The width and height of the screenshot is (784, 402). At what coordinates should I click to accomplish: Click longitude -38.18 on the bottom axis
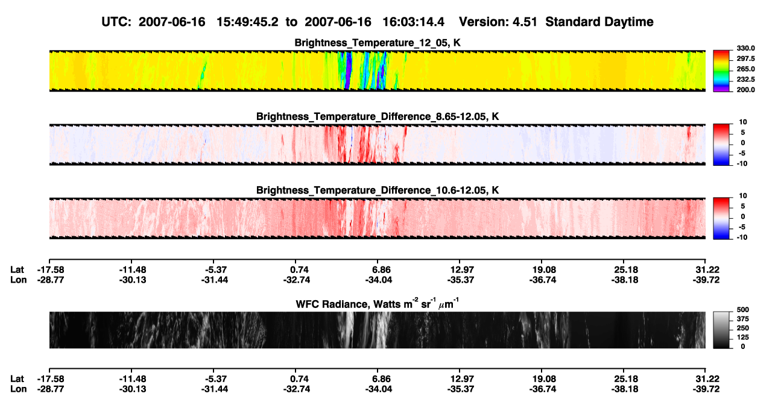point(624,389)
